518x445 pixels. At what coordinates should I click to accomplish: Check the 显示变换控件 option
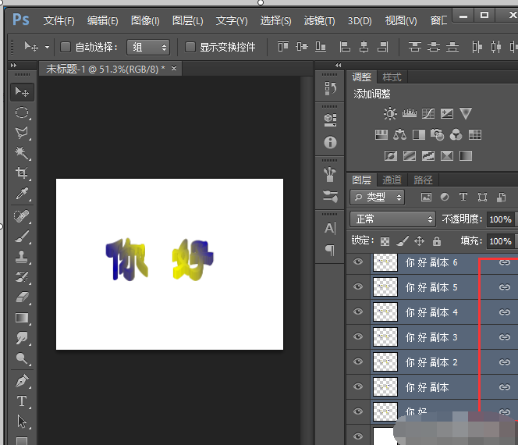[190, 47]
